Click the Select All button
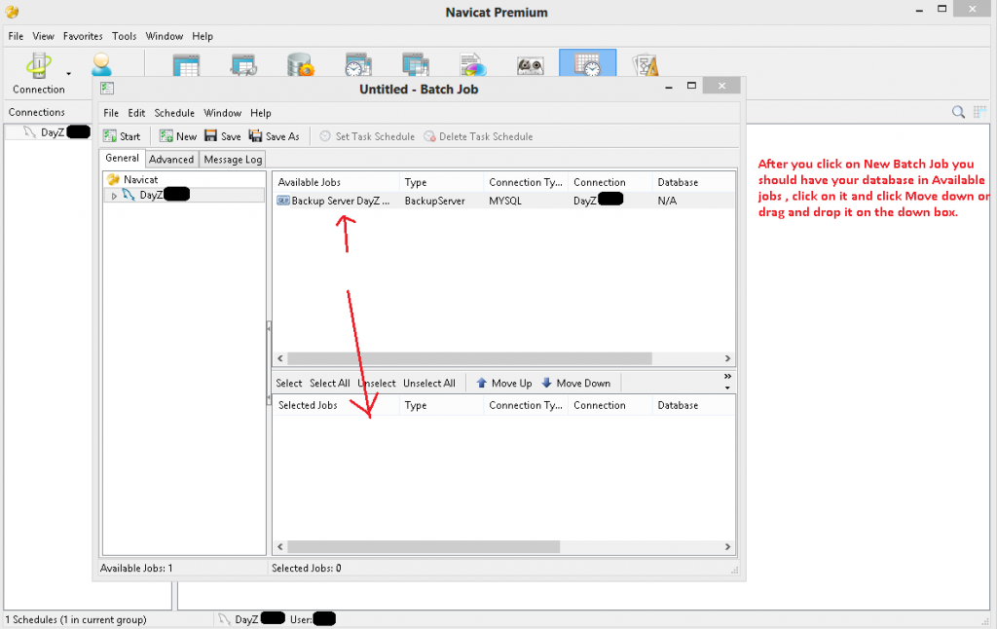This screenshot has height=629, width=997. [329, 384]
